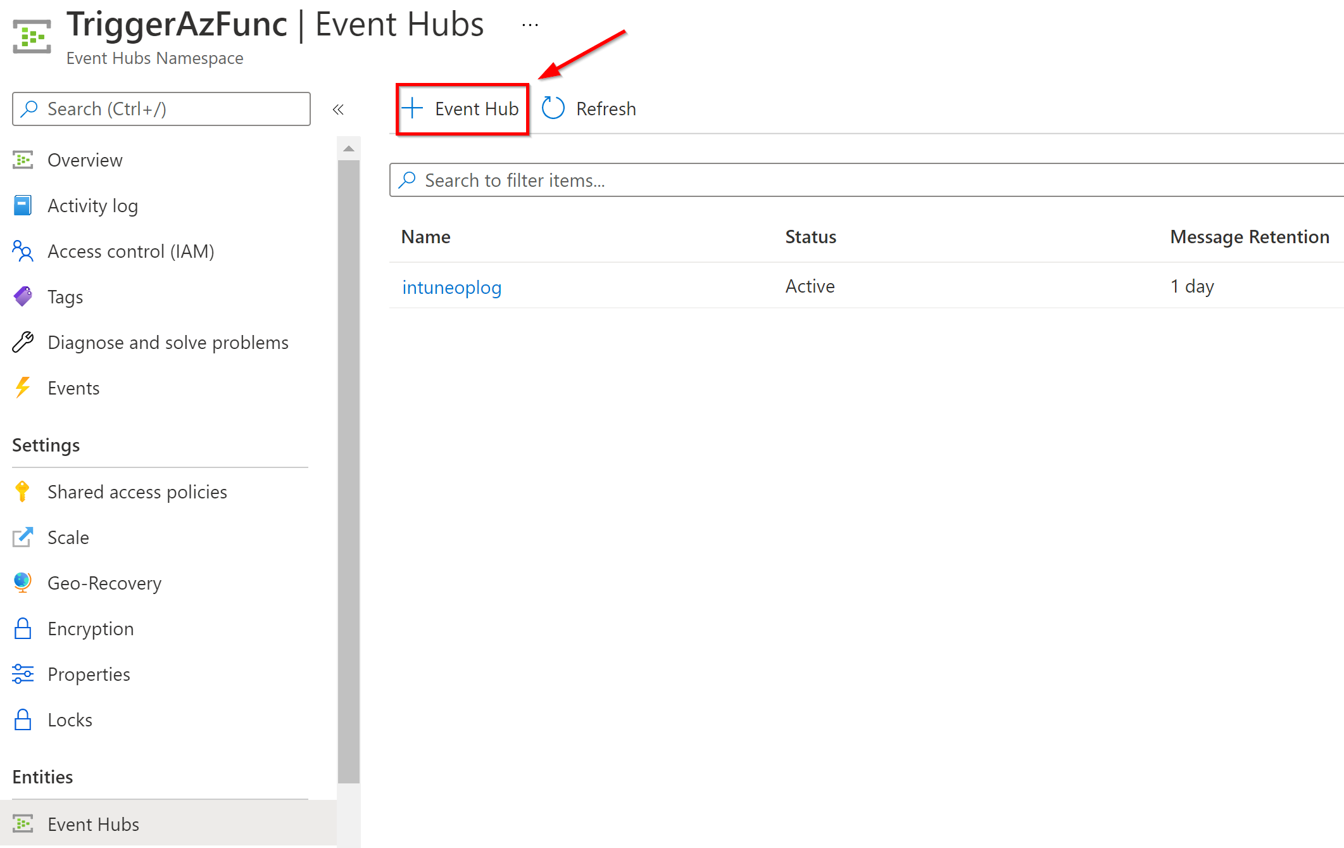The image size is (1344, 848).
Task: Click the Refresh icon in toolbar
Action: click(x=552, y=108)
